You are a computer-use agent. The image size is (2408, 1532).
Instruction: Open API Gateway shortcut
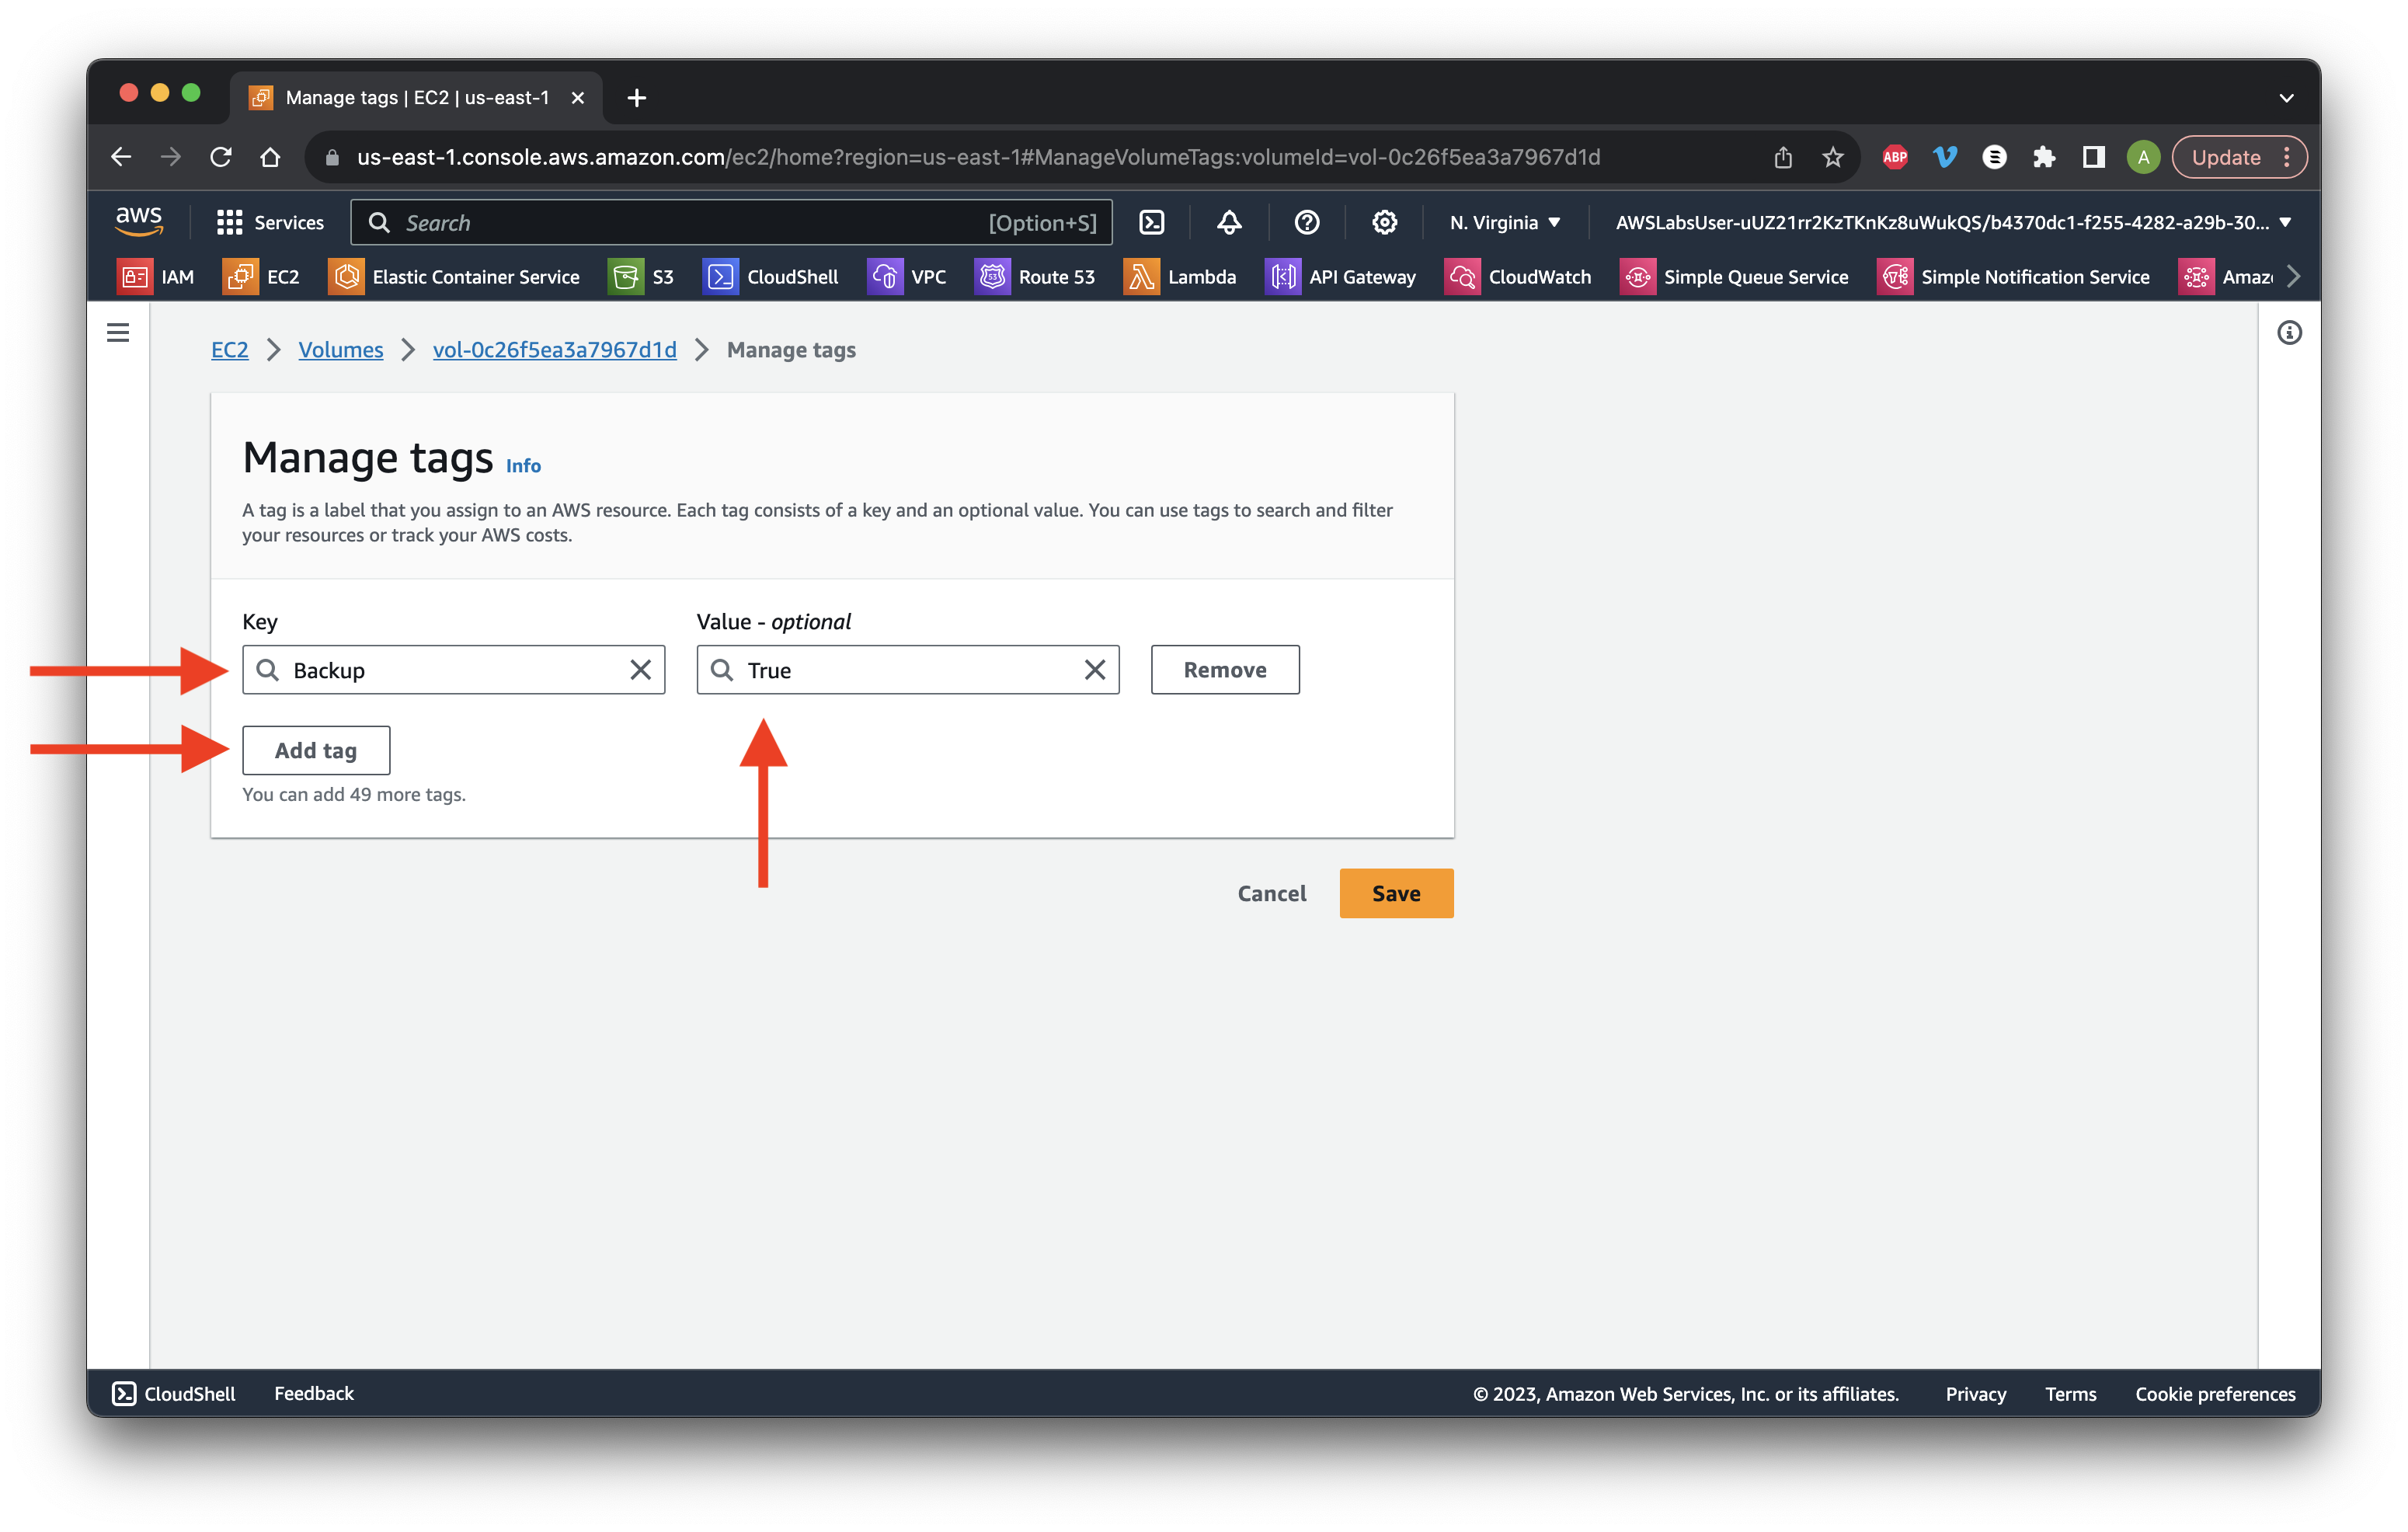click(x=1341, y=277)
